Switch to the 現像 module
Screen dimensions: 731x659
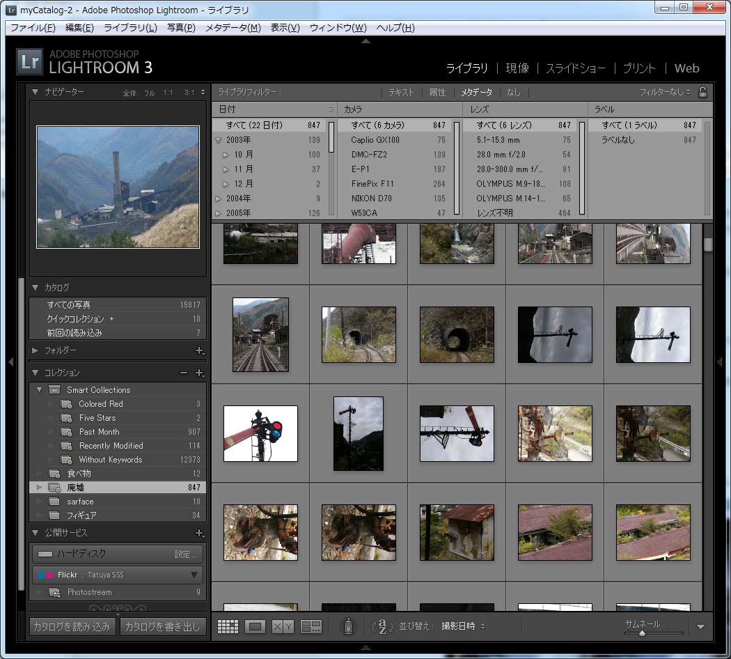[517, 68]
